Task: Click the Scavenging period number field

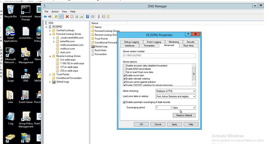Action: point(163,107)
